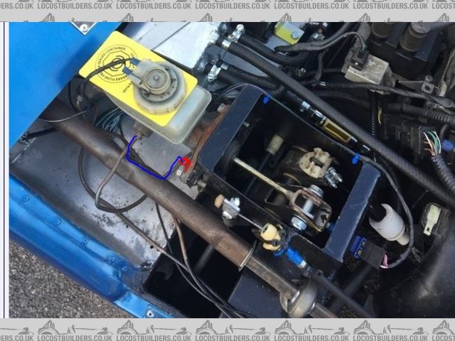The width and height of the screenshot is (455, 341).
Task: Click the yellow component at top center
Action: [289, 31]
